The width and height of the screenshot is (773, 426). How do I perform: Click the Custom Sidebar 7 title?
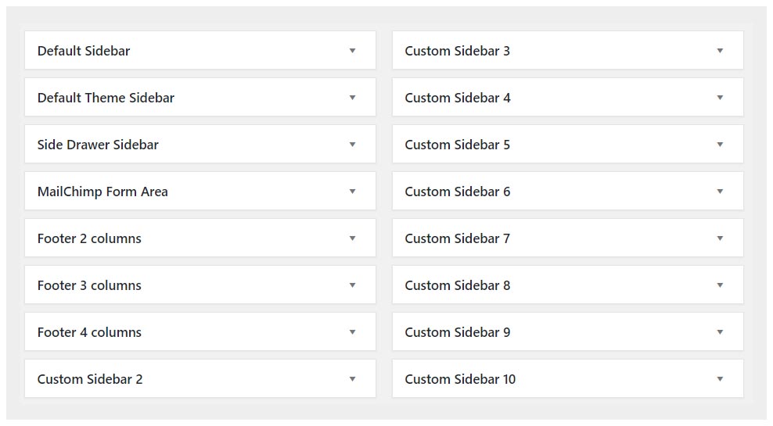click(457, 238)
